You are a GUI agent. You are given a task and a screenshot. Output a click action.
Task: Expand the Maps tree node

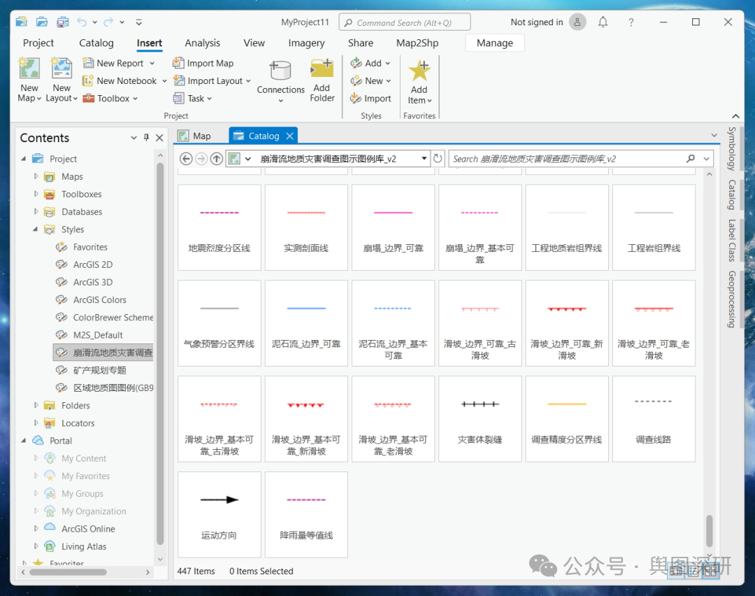coord(36,176)
